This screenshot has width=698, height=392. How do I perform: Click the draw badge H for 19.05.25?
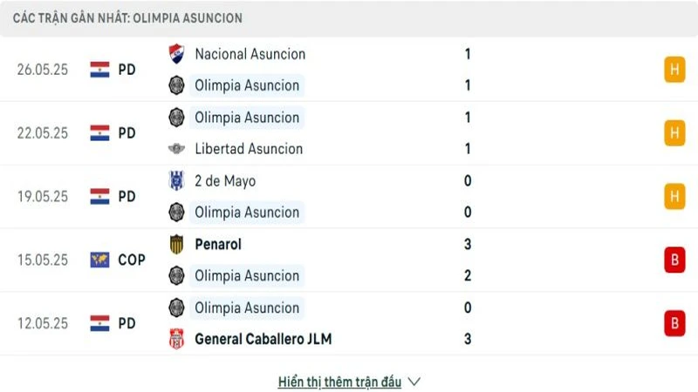tap(674, 197)
